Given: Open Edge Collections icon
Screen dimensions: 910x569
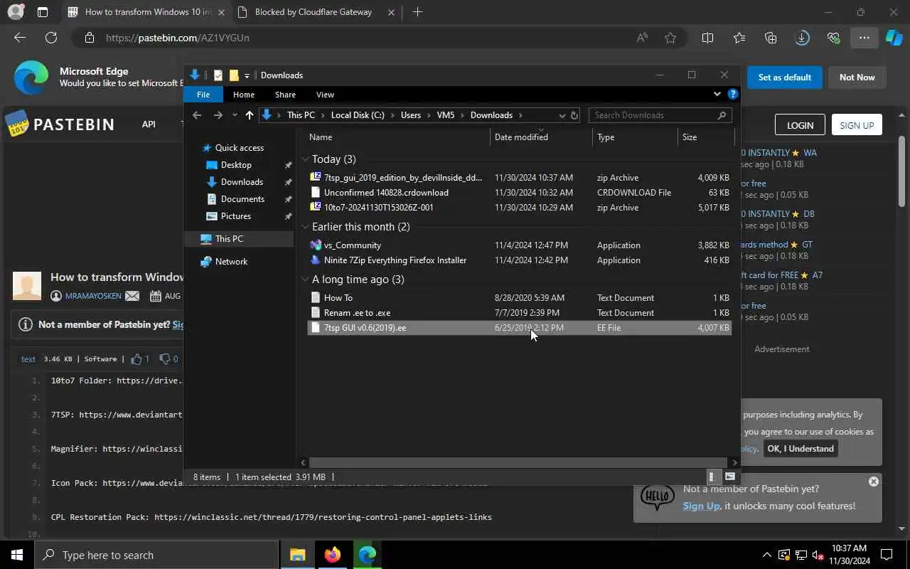Looking at the screenshot, I should [x=771, y=38].
